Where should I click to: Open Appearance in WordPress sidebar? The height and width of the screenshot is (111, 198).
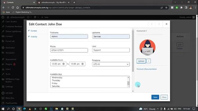(11, 59)
